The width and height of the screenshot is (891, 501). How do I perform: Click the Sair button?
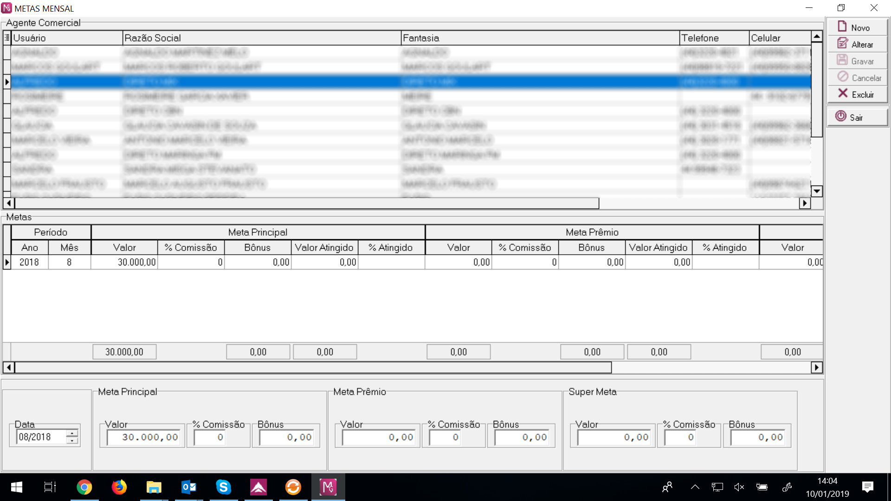(857, 117)
